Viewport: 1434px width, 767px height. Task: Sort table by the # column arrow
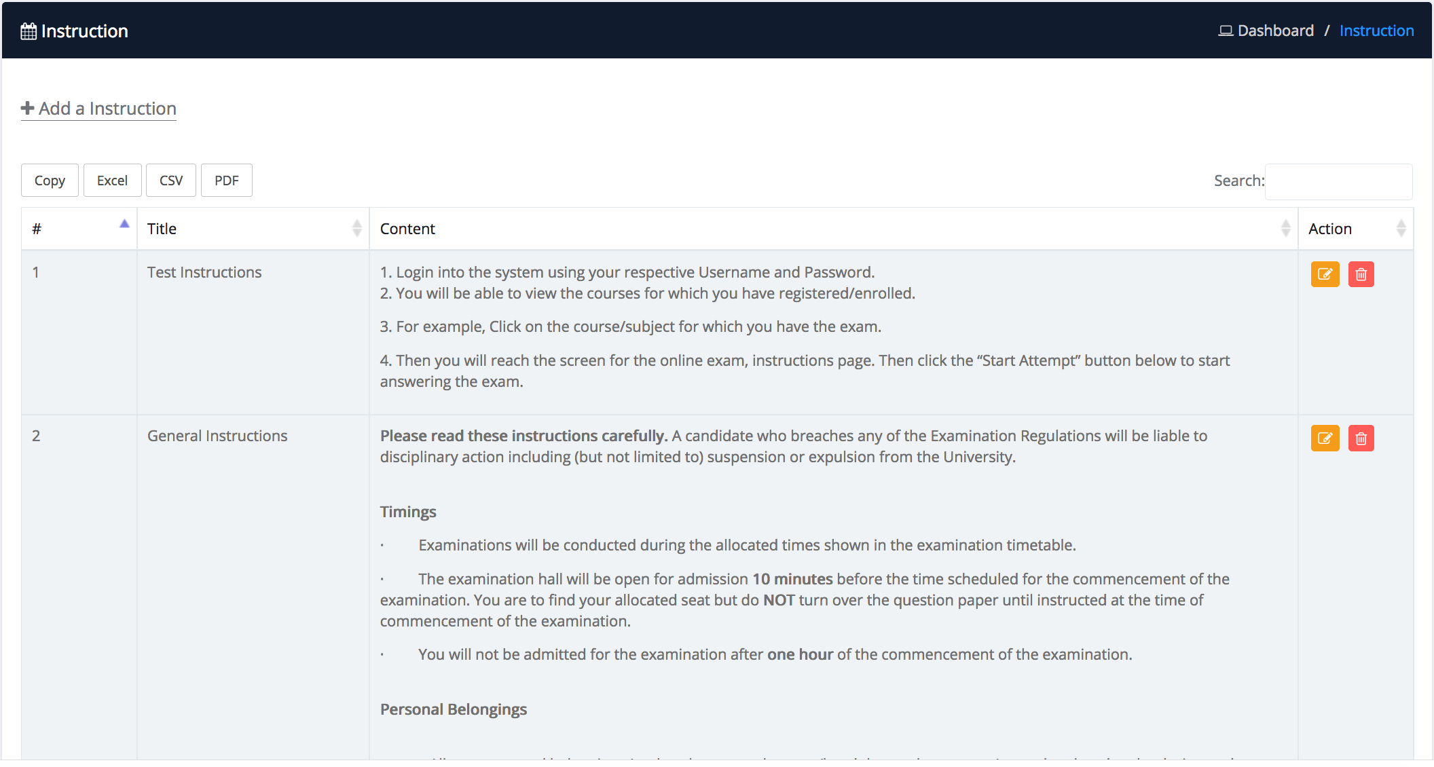pyautogui.click(x=124, y=224)
